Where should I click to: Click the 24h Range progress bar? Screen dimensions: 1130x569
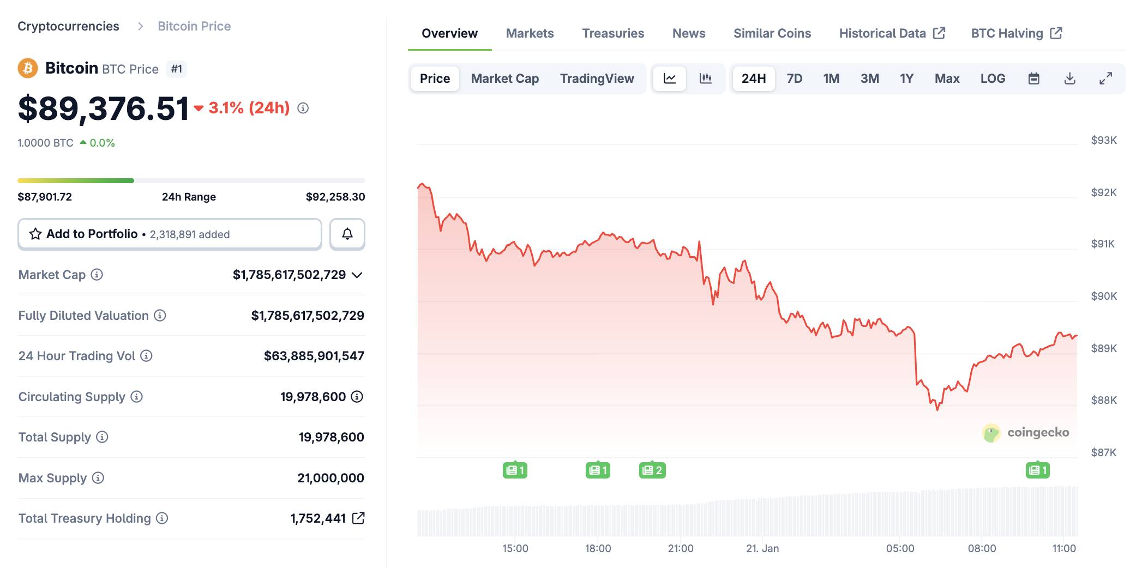point(191,180)
